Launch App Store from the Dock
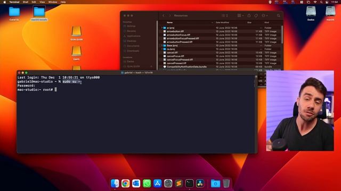The height and width of the screenshot is (191, 341). pos(158,184)
